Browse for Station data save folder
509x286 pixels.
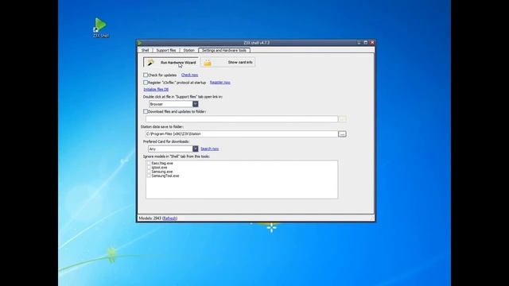tap(342, 134)
